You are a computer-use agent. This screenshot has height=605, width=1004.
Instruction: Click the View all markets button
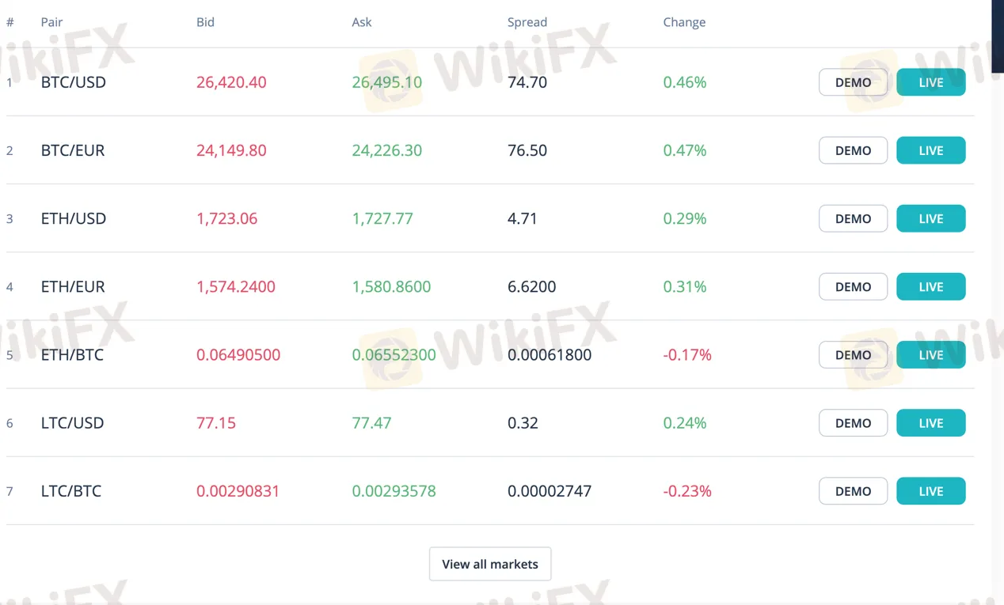pos(490,564)
